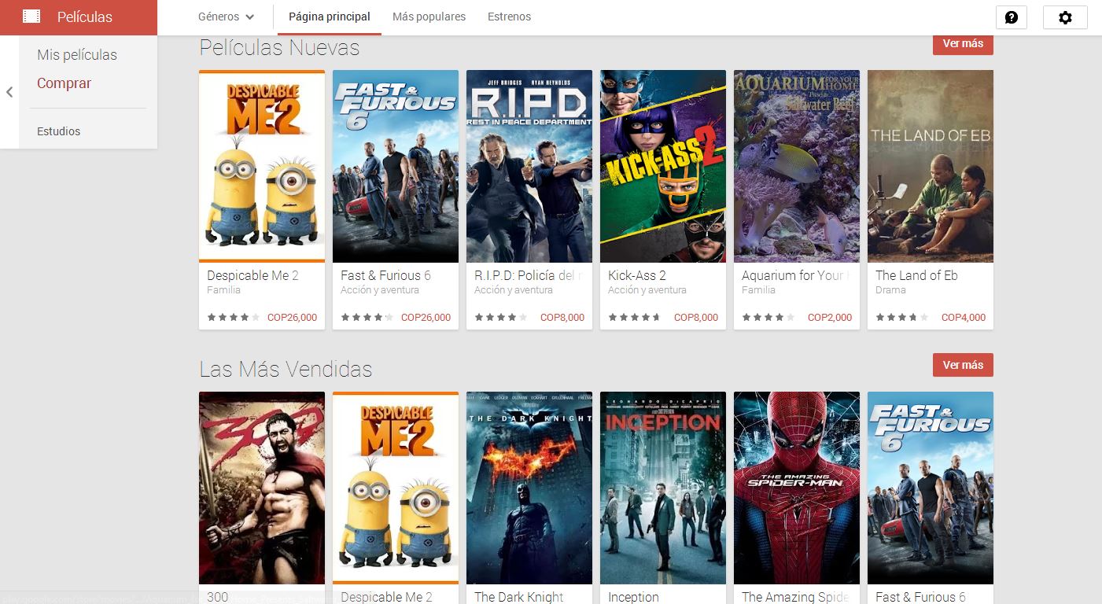The width and height of the screenshot is (1102, 604).
Task: Open Despicable Me 2 poster in Películas Nuevas
Action: 262,166
